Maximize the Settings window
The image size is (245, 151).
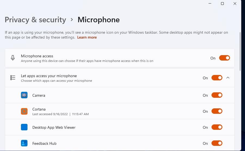(222, 4)
